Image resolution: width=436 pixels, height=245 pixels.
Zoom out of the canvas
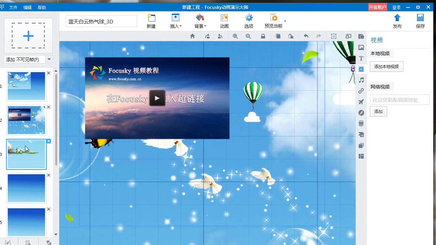click(248, 36)
